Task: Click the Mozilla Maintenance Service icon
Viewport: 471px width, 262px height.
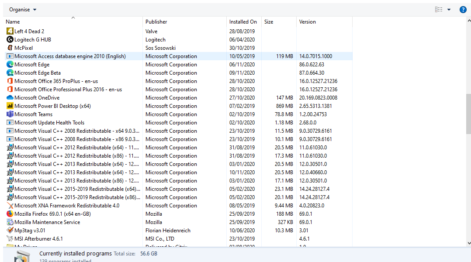Action: (x=10, y=222)
